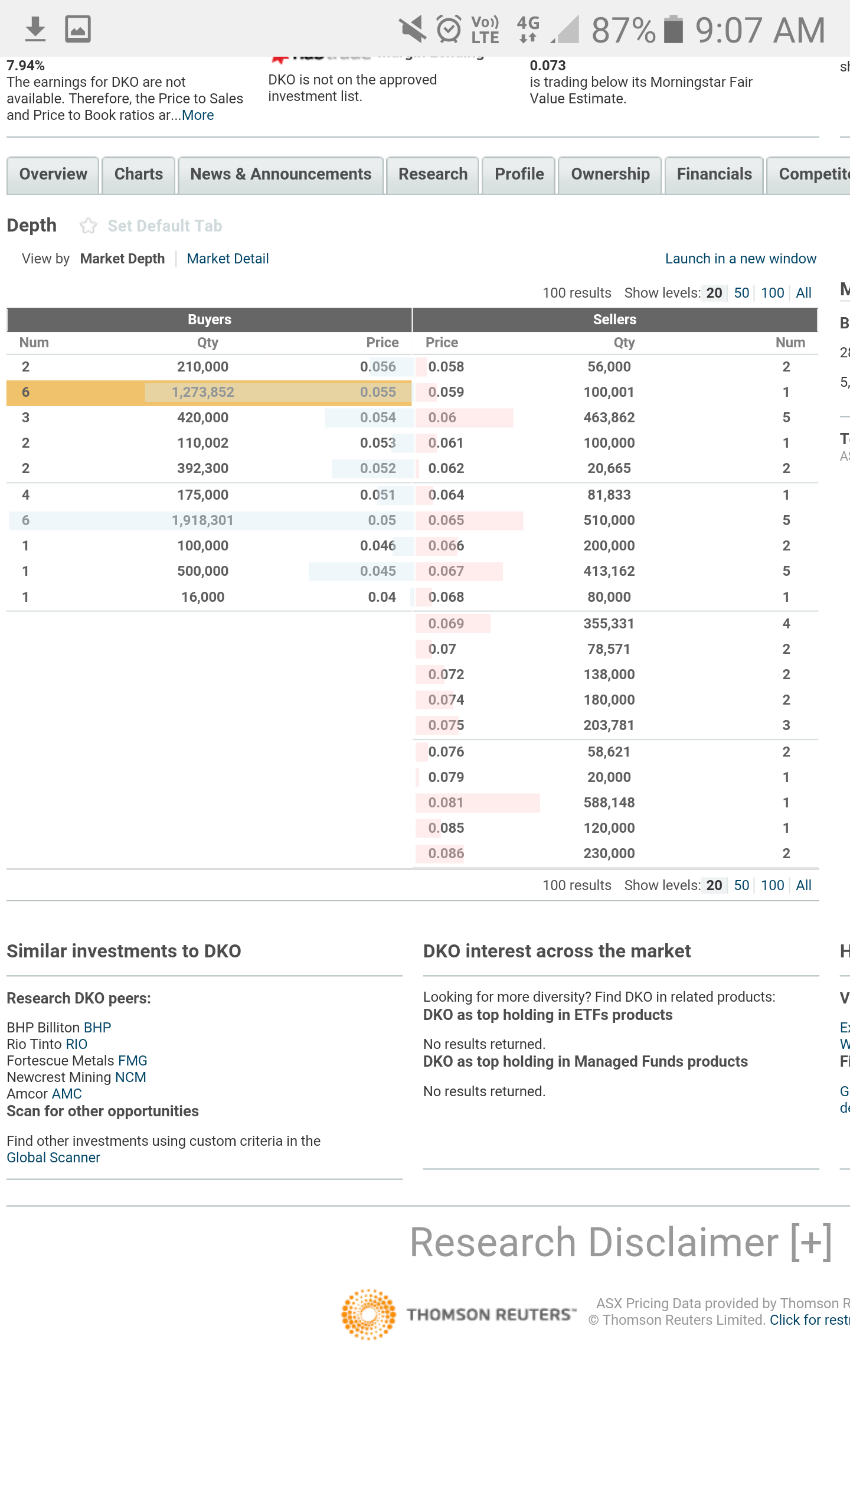Tap the battery status icon
850x1512 pixels.
click(x=673, y=29)
